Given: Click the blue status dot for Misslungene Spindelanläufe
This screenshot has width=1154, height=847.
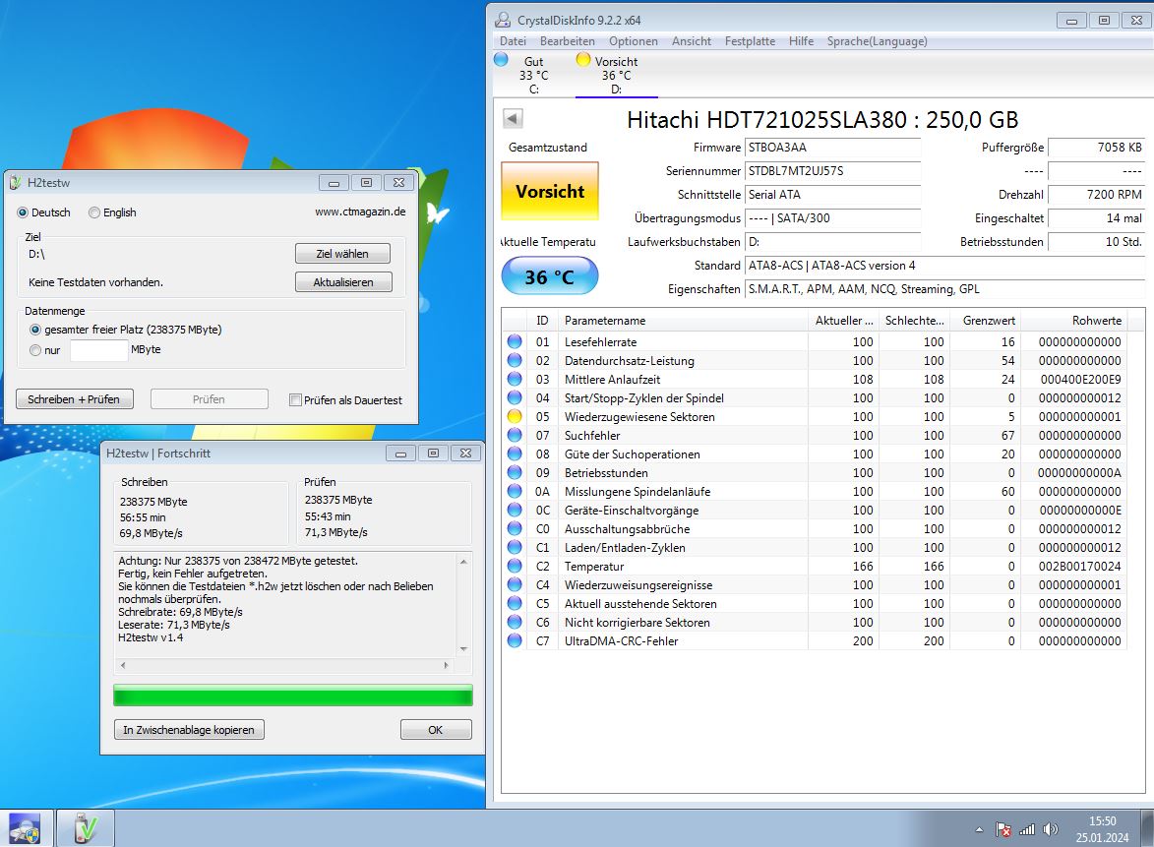Looking at the screenshot, I should click(515, 491).
